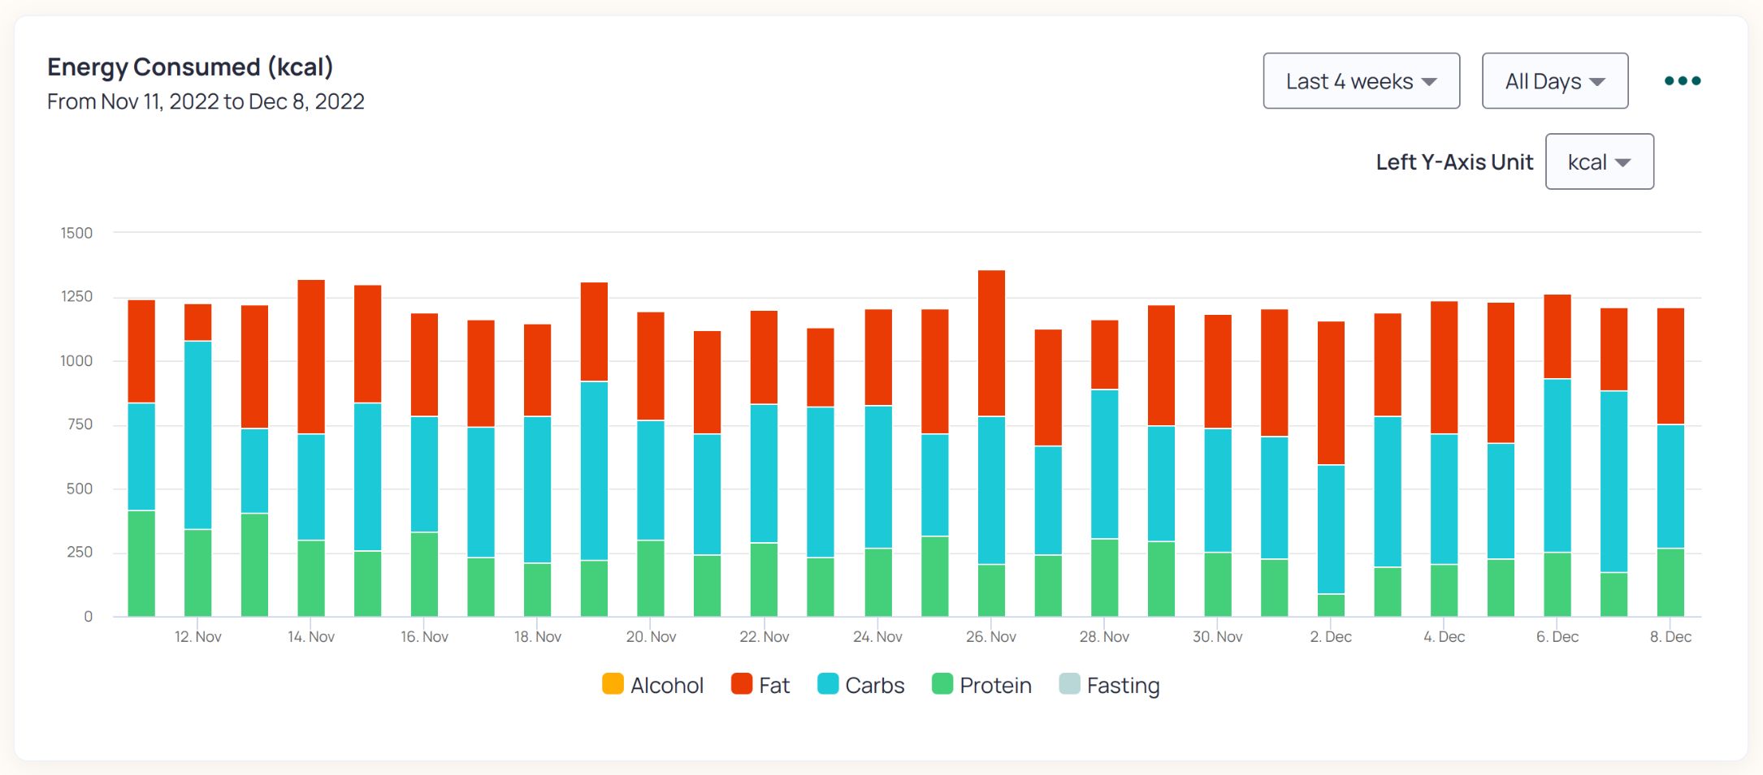Open the three-dot options menu
This screenshot has height=775, width=1763.
pyautogui.click(x=1682, y=80)
